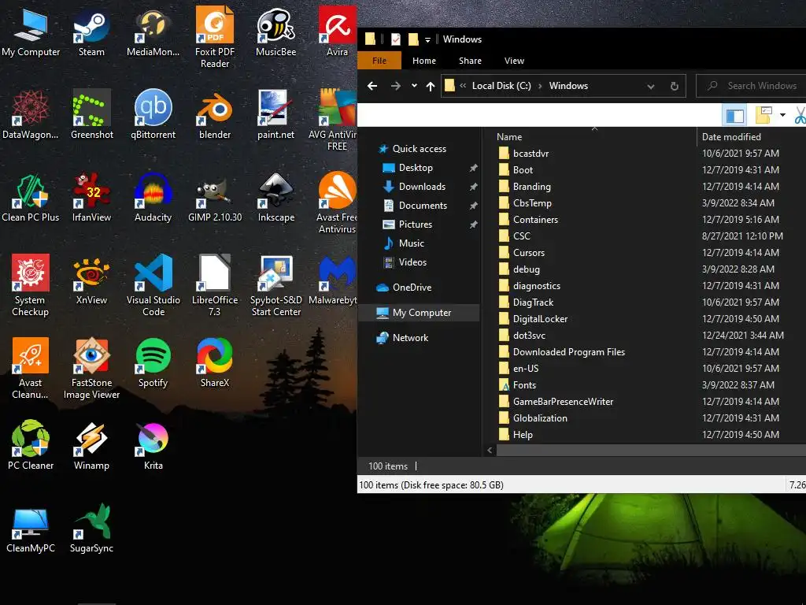Select the MusicBee desktop icon
Viewport: 806px width, 605px height.
click(276, 32)
